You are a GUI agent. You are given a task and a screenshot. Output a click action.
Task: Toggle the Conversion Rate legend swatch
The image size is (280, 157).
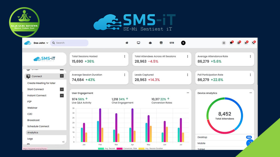point(119,149)
